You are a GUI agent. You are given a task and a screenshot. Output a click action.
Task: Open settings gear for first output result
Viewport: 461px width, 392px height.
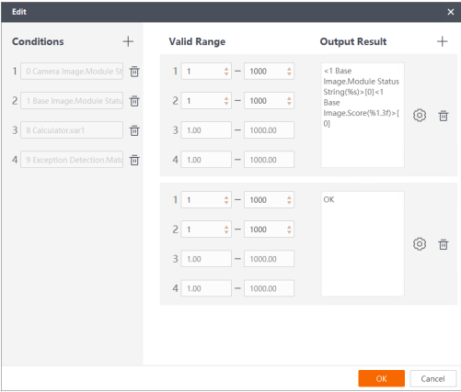point(420,116)
